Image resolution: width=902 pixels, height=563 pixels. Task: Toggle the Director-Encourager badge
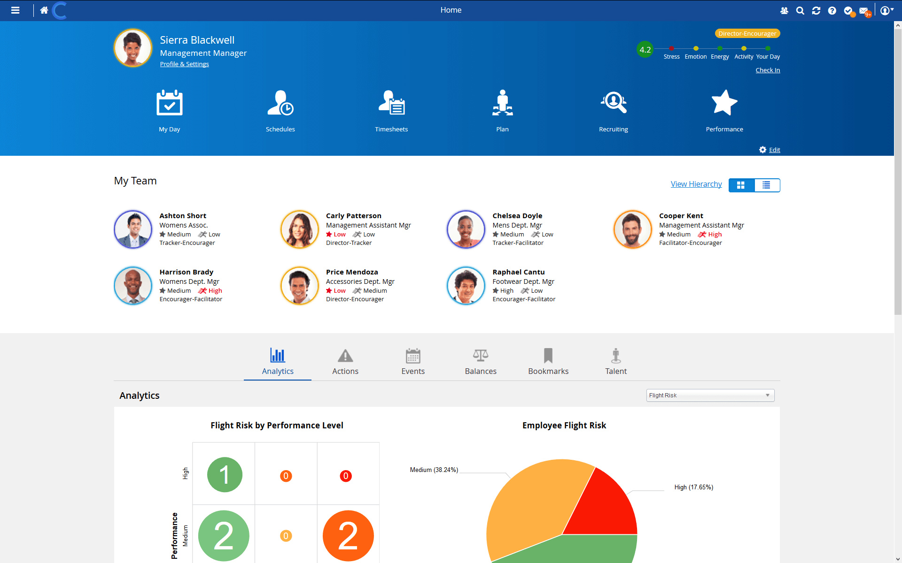point(747,33)
